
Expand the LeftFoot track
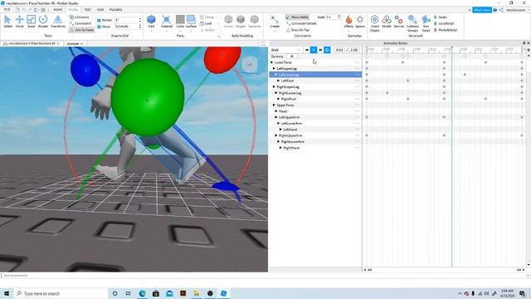[279, 81]
